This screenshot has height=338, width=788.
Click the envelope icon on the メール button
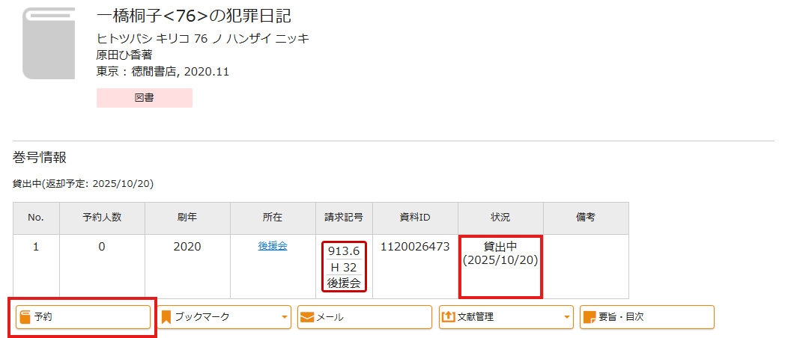click(307, 317)
